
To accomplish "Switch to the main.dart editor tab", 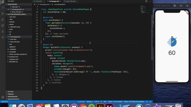I will pyautogui.click(x=38, y=1).
